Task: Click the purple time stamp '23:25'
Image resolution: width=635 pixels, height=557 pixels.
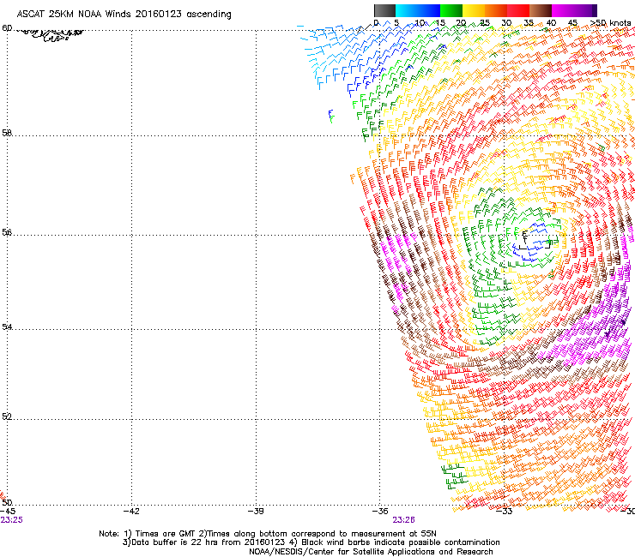Action: [x=12, y=520]
